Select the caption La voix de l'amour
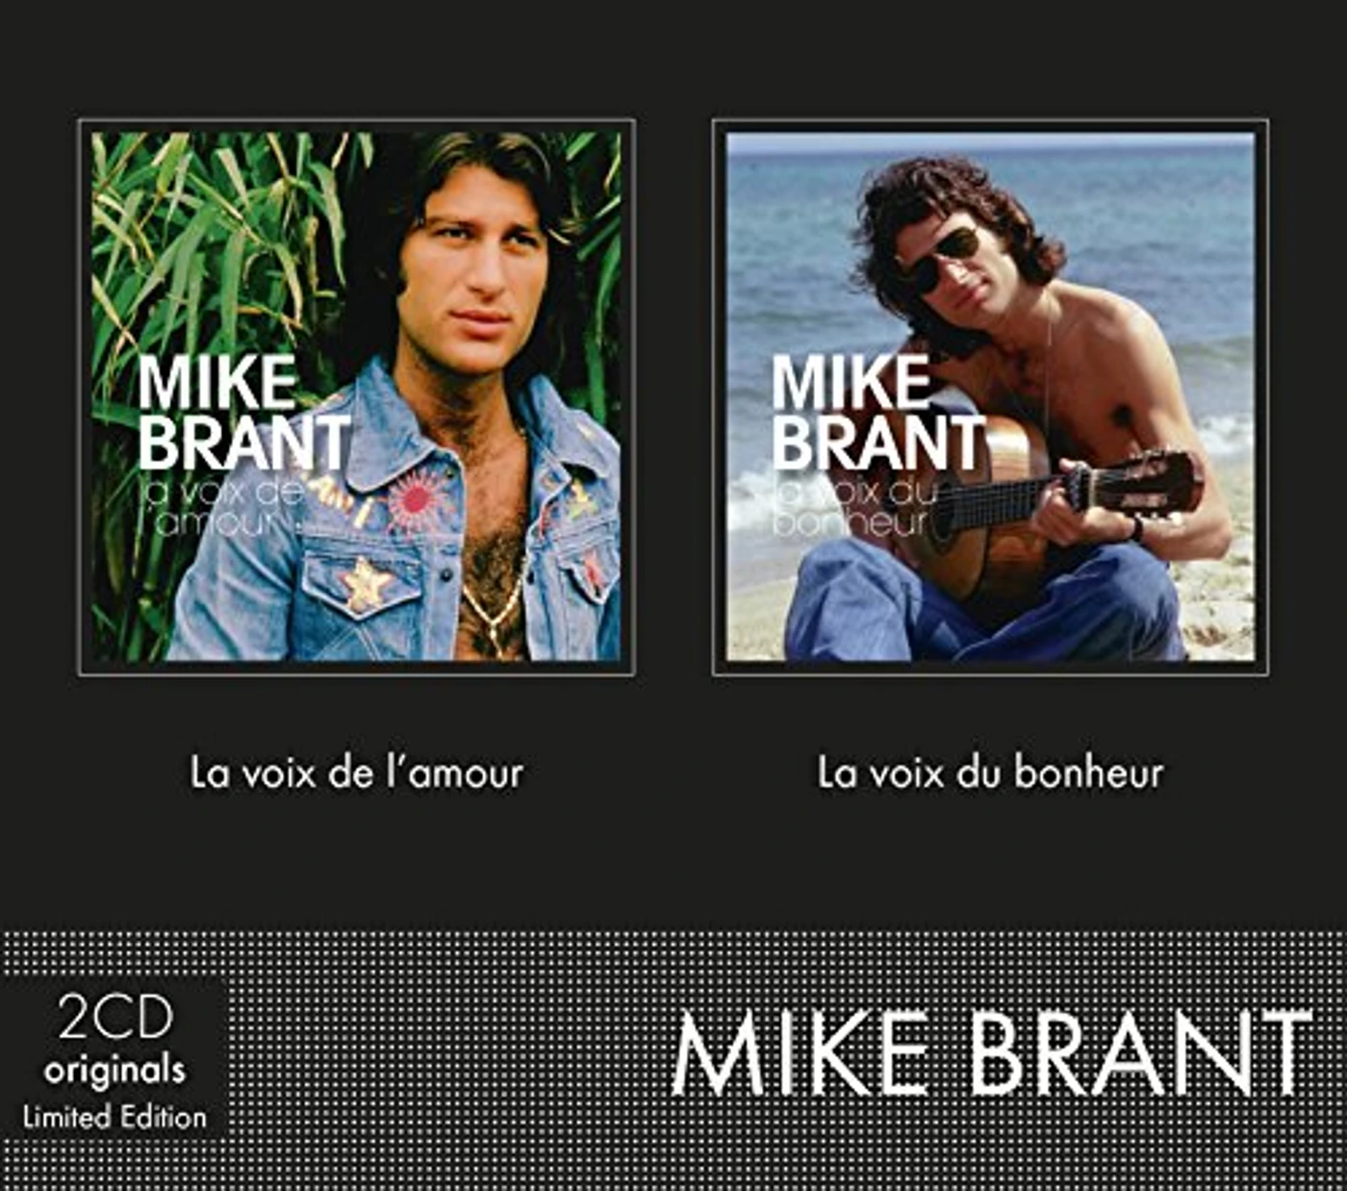 click(x=356, y=773)
